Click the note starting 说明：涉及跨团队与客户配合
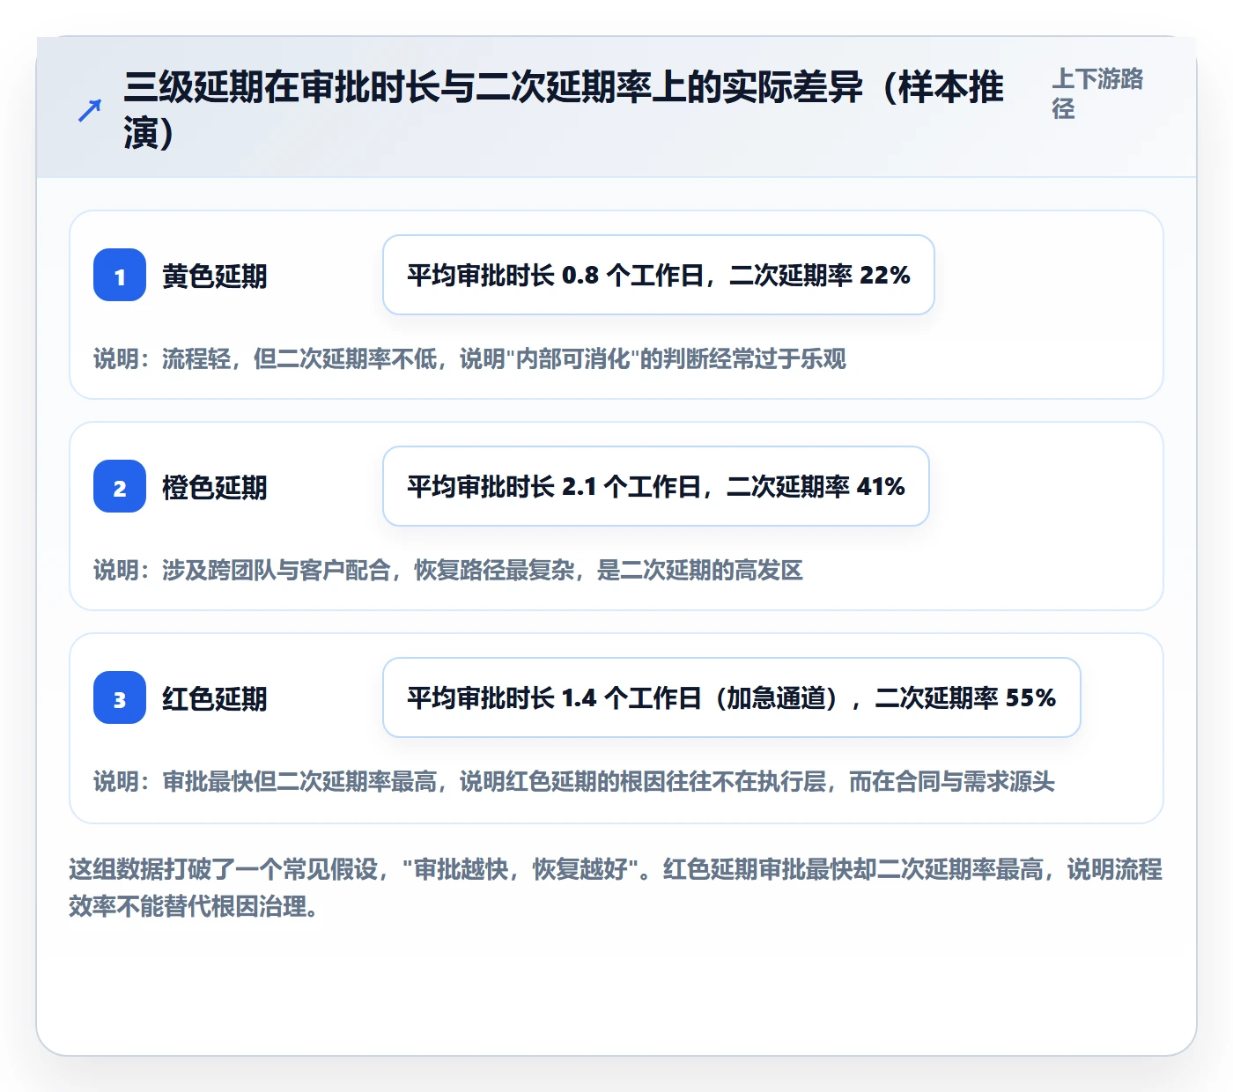The height and width of the screenshot is (1092, 1233). pyautogui.click(x=448, y=570)
